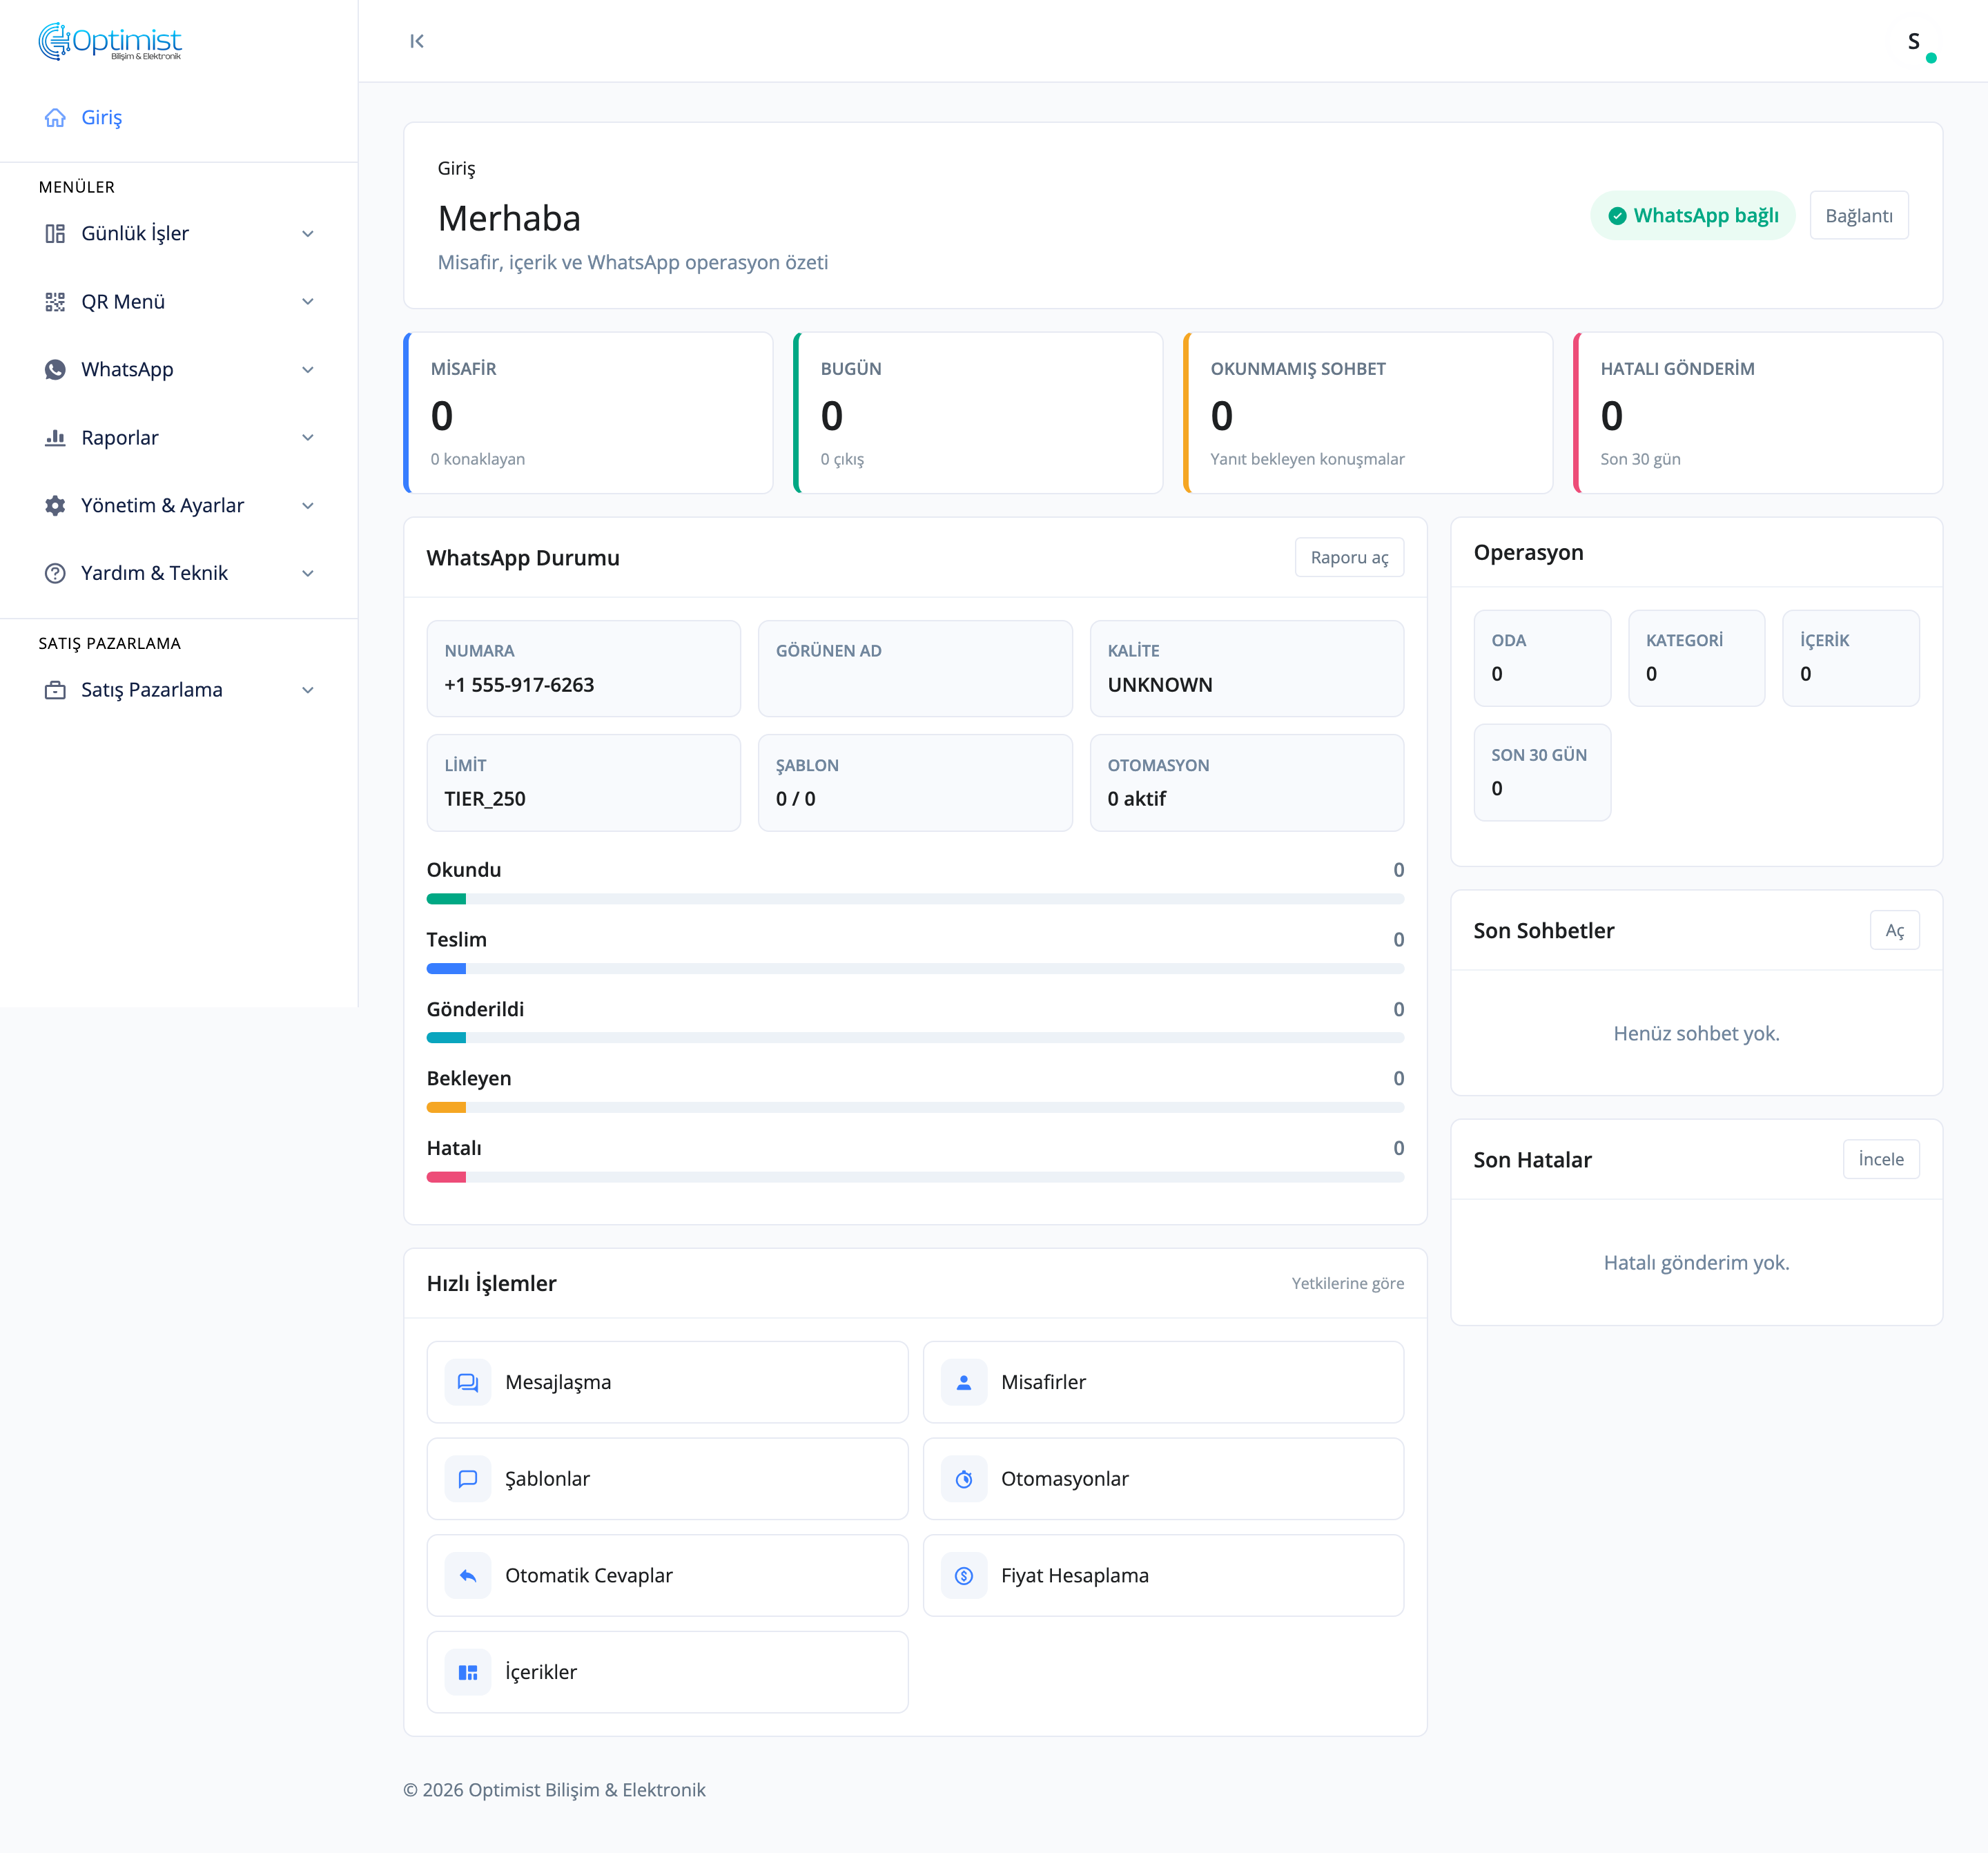1988x1853 pixels.
Task: Click the Bağlantı button
Action: click(1858, 216)
